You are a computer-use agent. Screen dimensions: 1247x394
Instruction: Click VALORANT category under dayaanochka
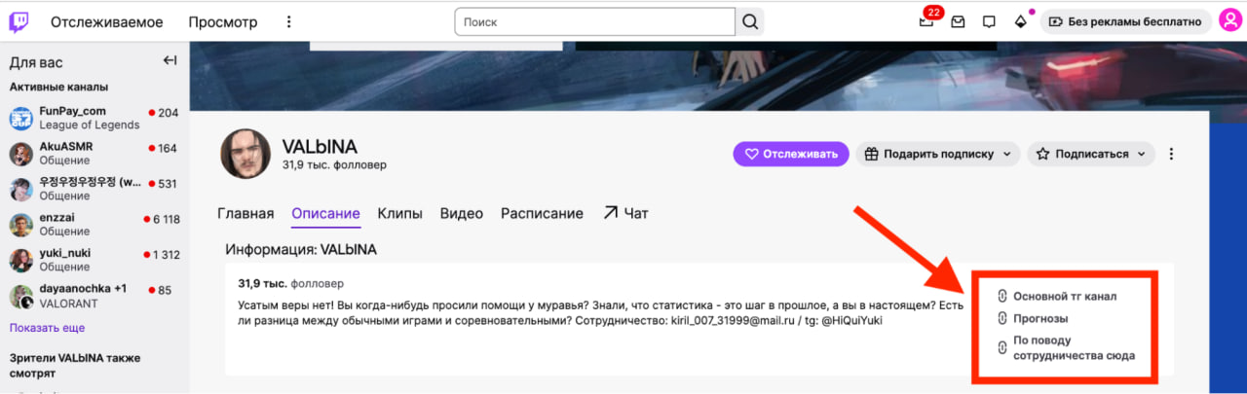pos(68,303)
